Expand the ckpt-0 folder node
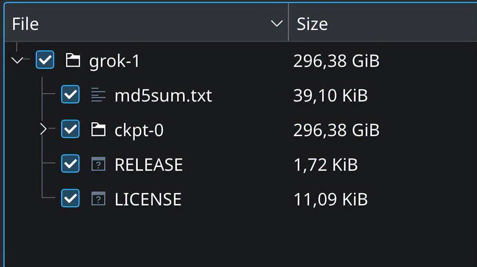The height and width of the screenshot is (267, 477). click(x=43, y=130)
